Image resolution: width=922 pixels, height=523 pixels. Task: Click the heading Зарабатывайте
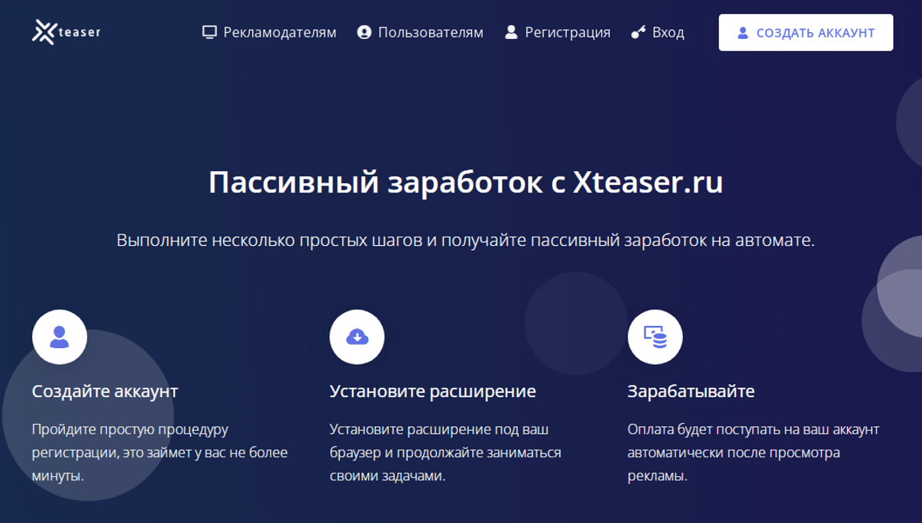691,391
